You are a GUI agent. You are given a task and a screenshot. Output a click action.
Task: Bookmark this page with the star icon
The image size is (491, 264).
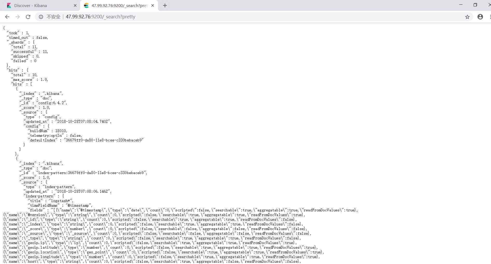coord(467,17)
